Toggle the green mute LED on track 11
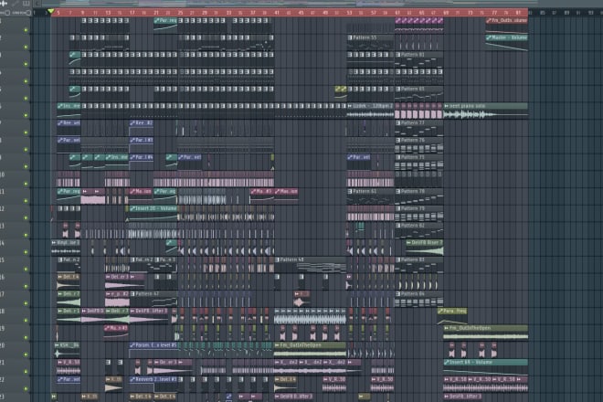This screenshot has height=402, width=603. 26,200
